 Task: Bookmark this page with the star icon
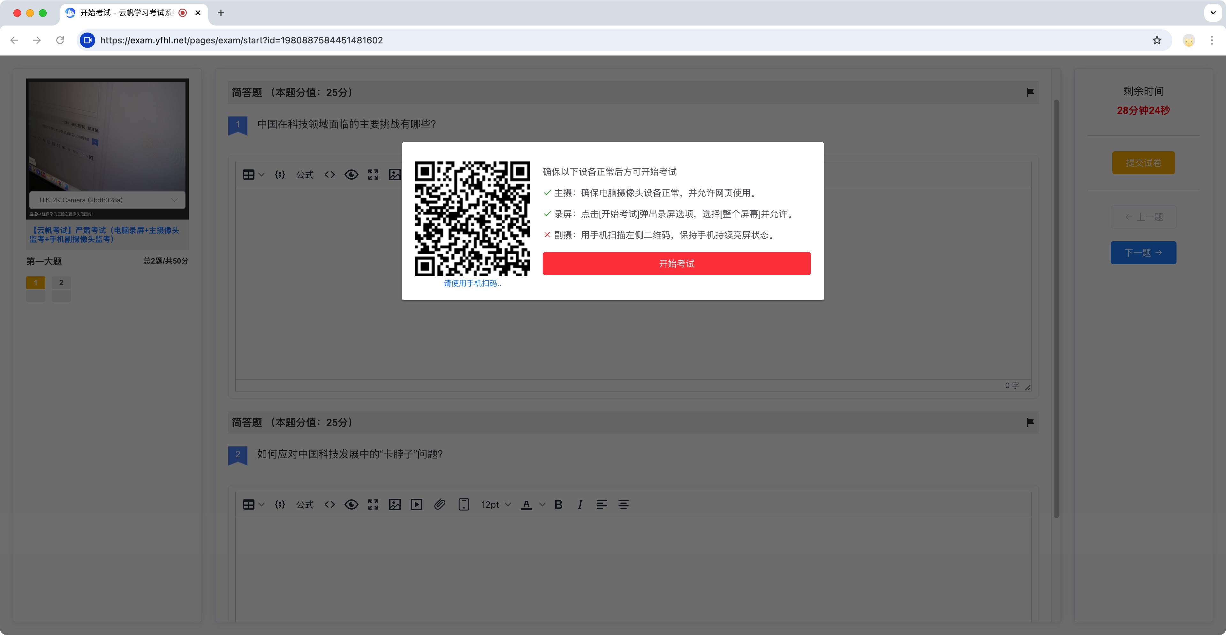1156,41
